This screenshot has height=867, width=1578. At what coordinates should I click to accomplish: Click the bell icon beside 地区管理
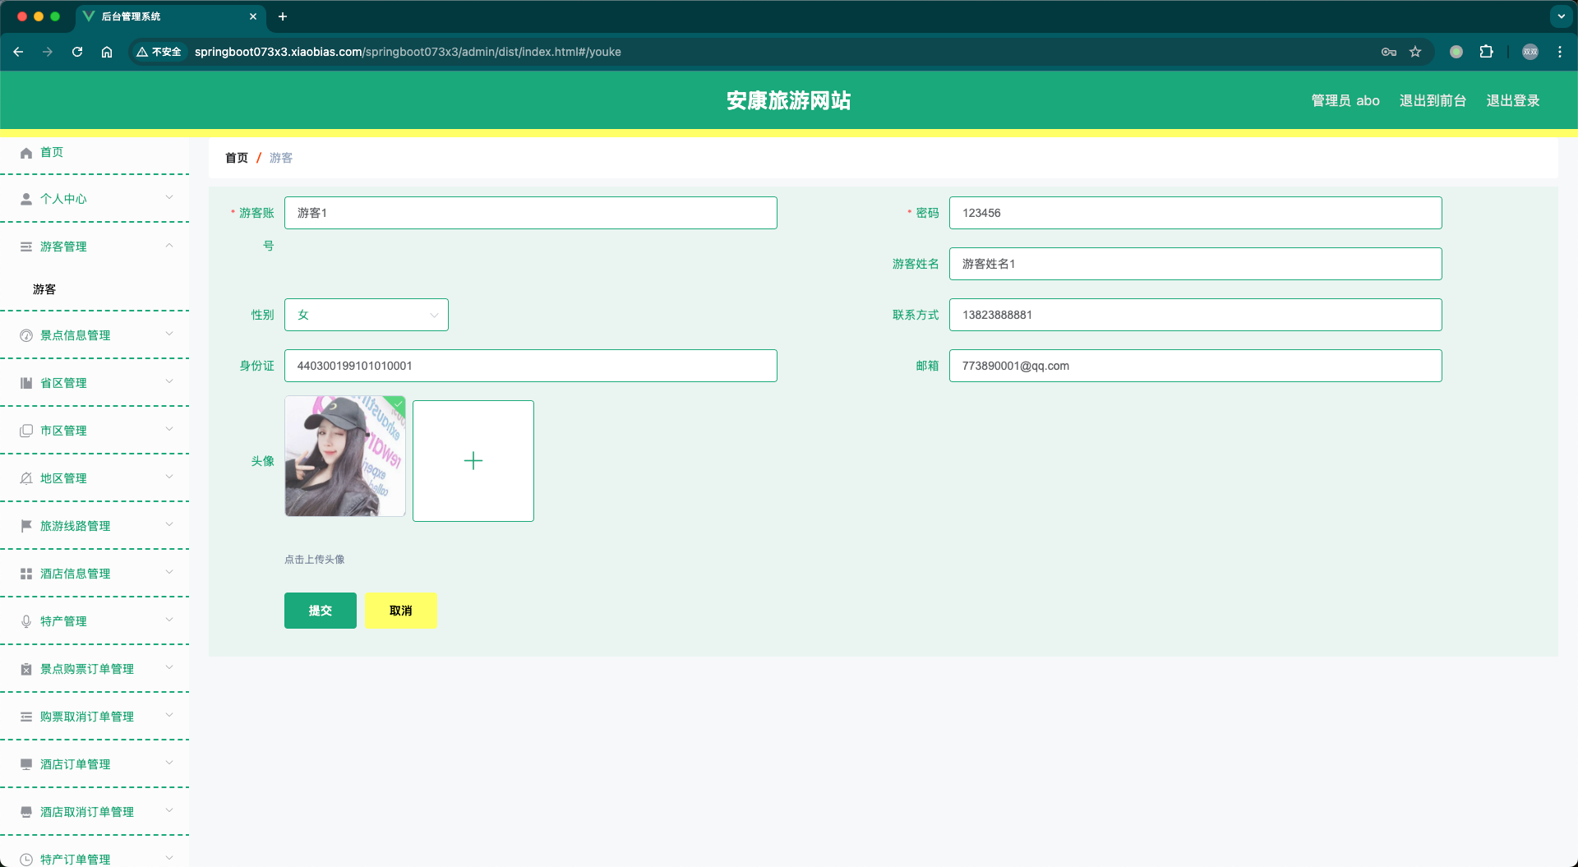pyautogui.click(x=26, y=478)
